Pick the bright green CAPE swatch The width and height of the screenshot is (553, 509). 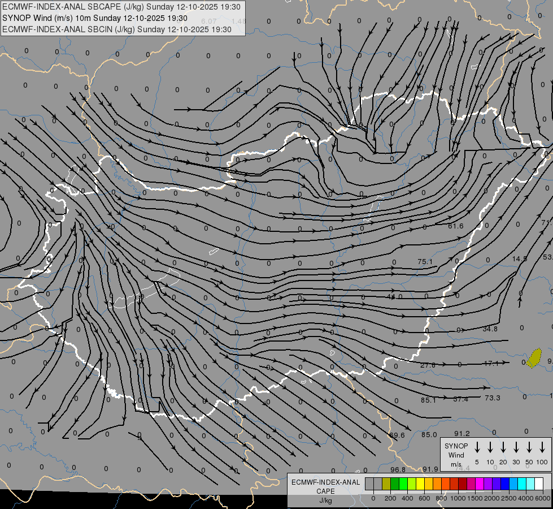pos(403,484)
